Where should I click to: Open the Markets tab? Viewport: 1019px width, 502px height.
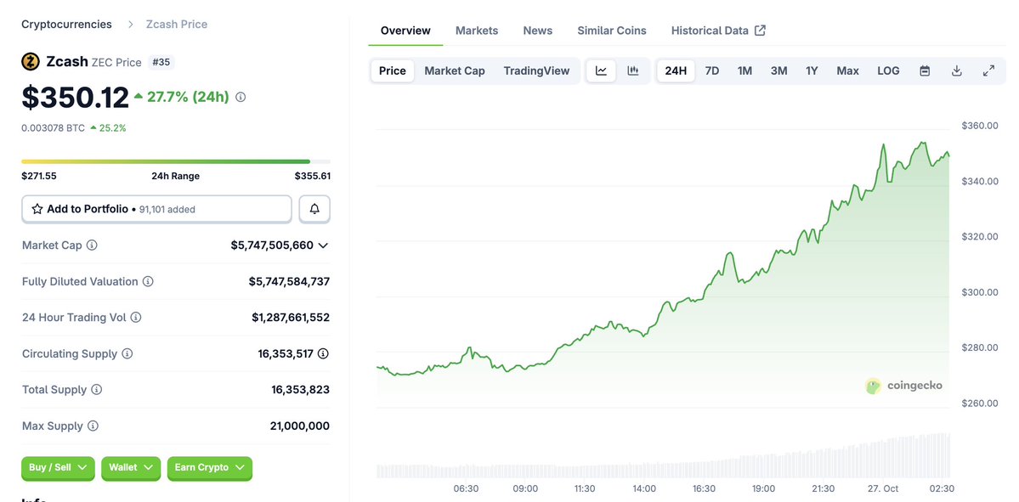point(477,31)
